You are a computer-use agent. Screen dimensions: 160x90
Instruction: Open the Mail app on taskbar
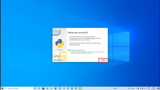click(72, 88)
